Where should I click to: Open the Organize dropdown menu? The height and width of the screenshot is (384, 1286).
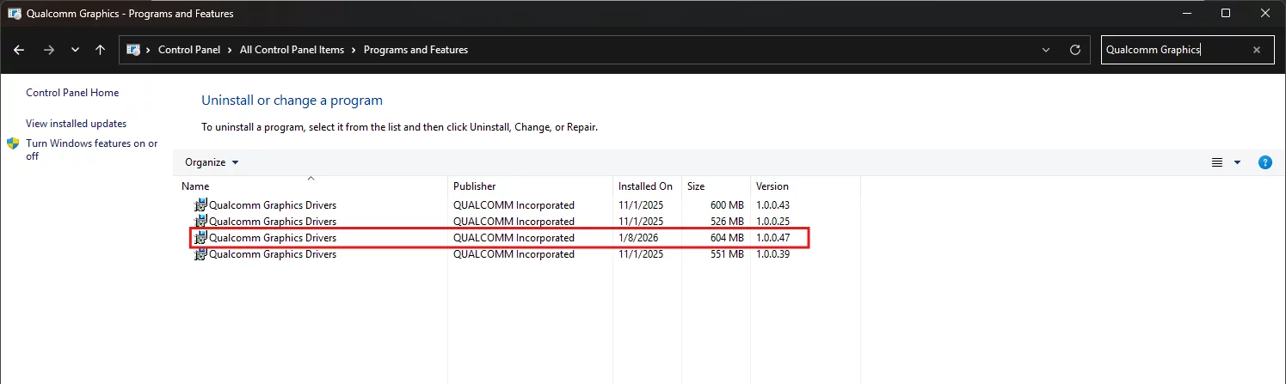tap(212, 162)
